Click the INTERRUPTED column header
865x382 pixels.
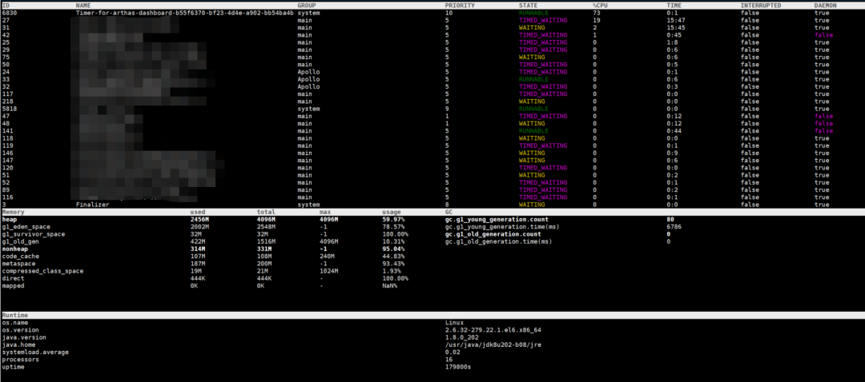point(761,5)
